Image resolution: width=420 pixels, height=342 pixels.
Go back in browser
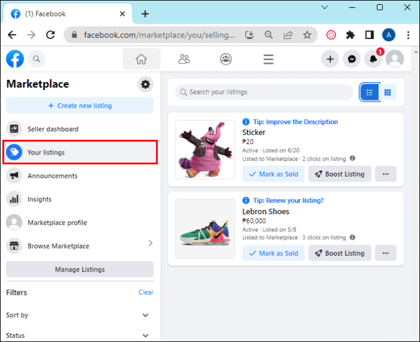click(12, 35)
